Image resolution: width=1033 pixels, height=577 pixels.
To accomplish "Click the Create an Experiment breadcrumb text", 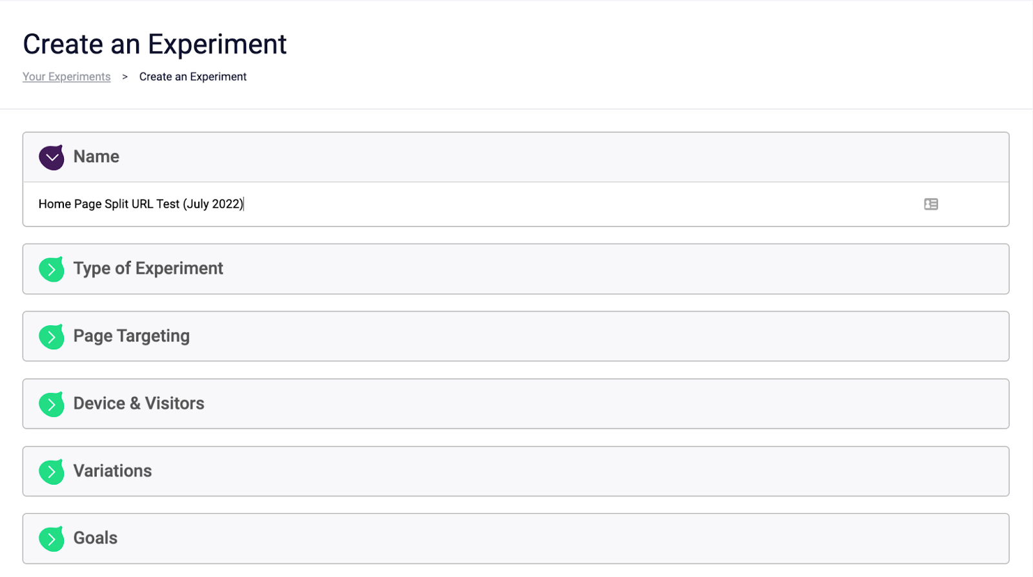I will (x=193, y=77).
